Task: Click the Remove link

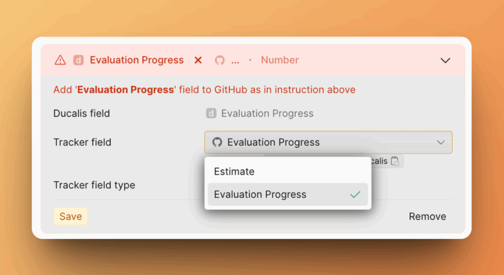Action: (427, 216)
